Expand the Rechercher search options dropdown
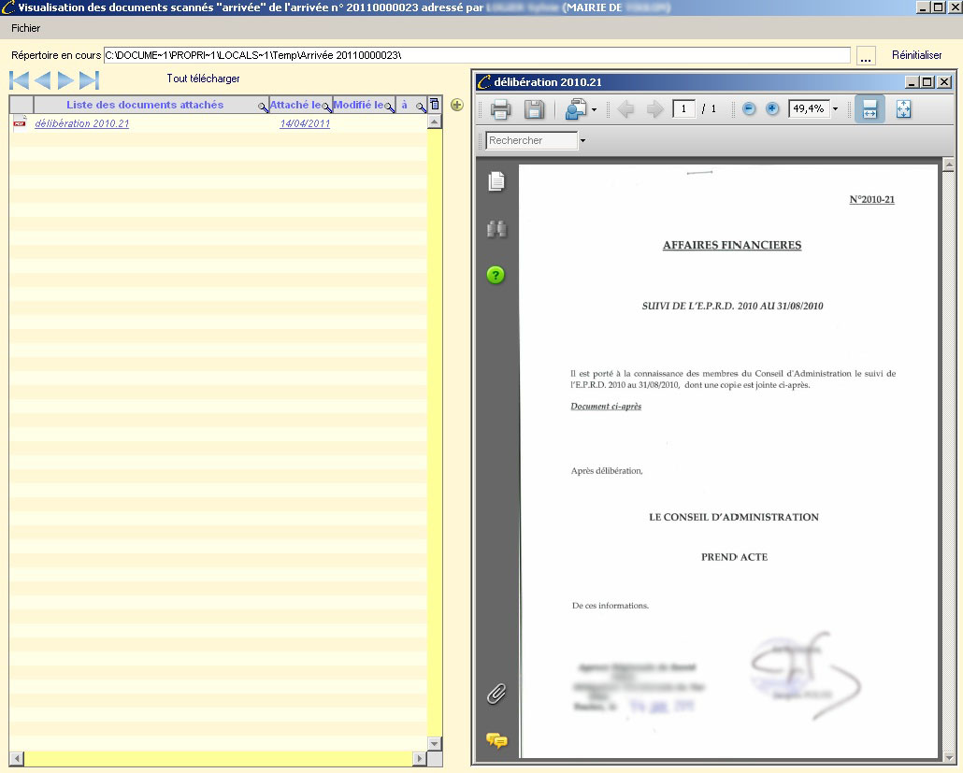Screen dimensions: 963x773 click(583, 141)
